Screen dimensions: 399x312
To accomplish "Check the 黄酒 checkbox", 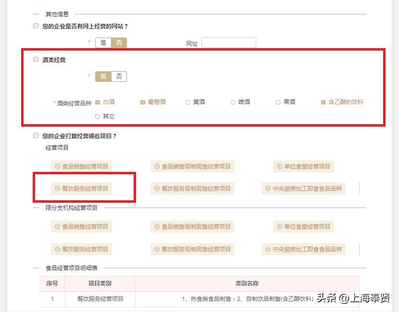I will 187,102.
